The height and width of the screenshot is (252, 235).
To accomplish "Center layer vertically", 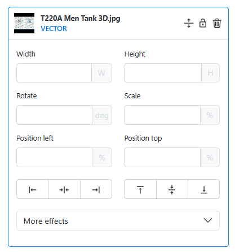I will pos(172,189).
